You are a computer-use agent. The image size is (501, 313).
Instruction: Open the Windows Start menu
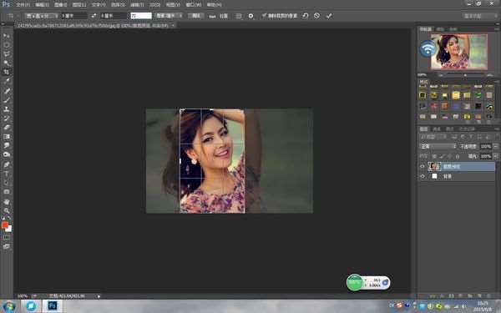coord(8,306)
